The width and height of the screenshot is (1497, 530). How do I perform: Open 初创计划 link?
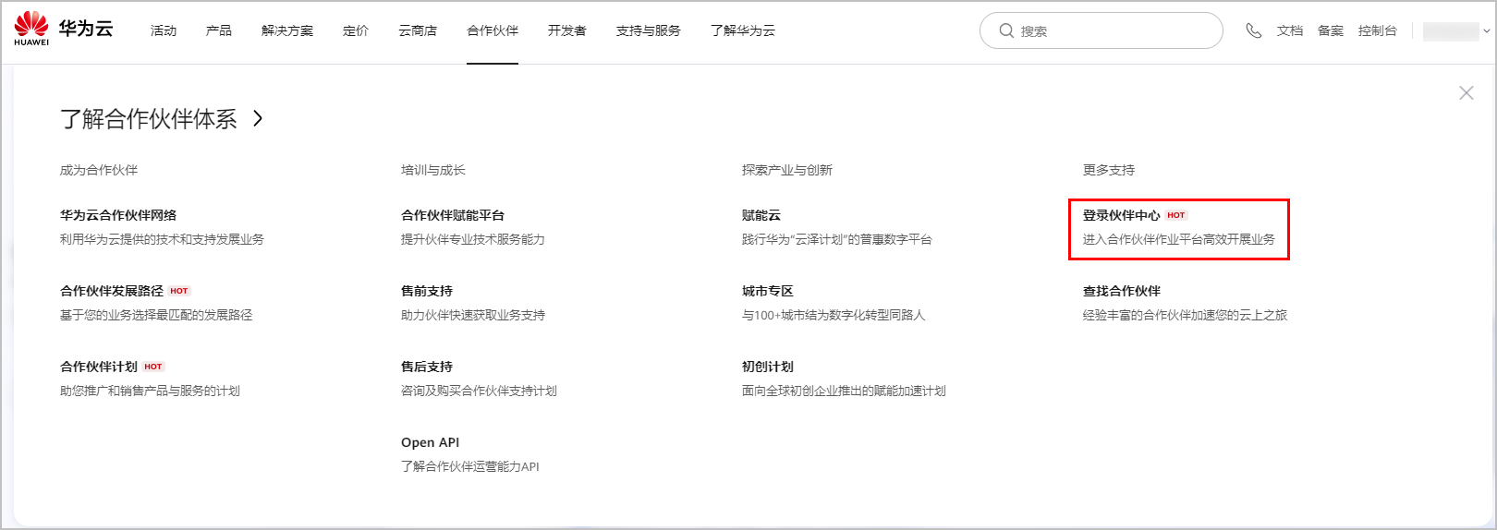coord(768,367)
